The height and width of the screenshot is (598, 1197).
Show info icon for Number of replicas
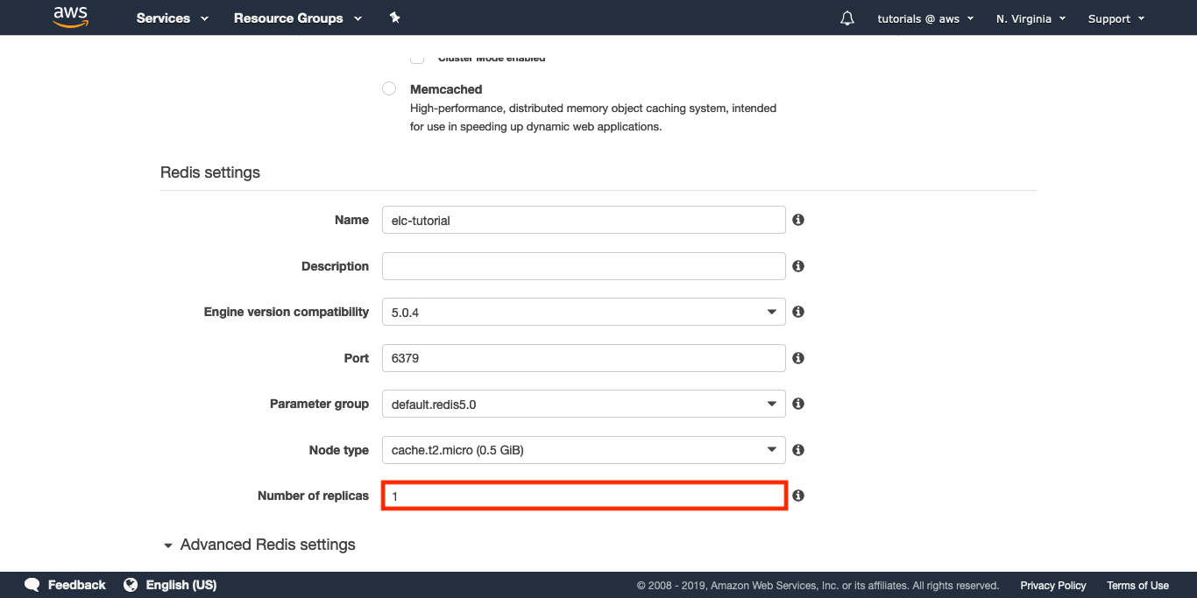[798, 496]
